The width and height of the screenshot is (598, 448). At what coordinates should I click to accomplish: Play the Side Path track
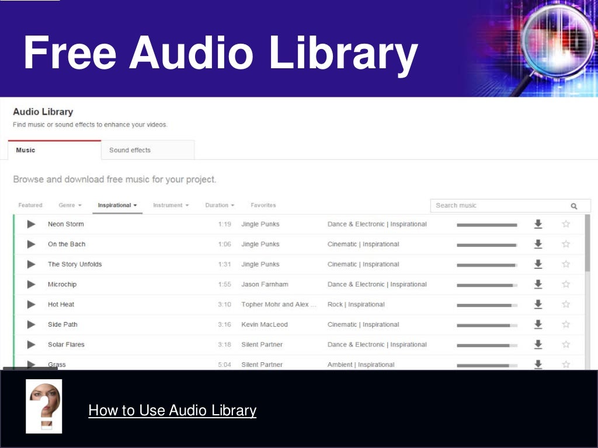click(x=32, y=324)
